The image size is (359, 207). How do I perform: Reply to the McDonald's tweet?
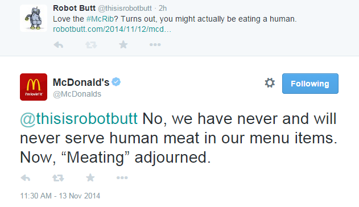[26, 178]
